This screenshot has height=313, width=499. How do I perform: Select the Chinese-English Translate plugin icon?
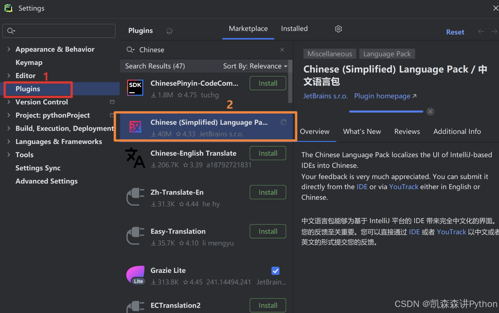click(135, 158)
